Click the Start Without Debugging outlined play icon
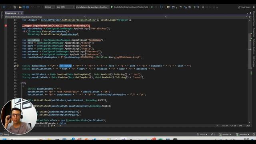The width and height of the screenshot is (256, 144). [152, 7]
